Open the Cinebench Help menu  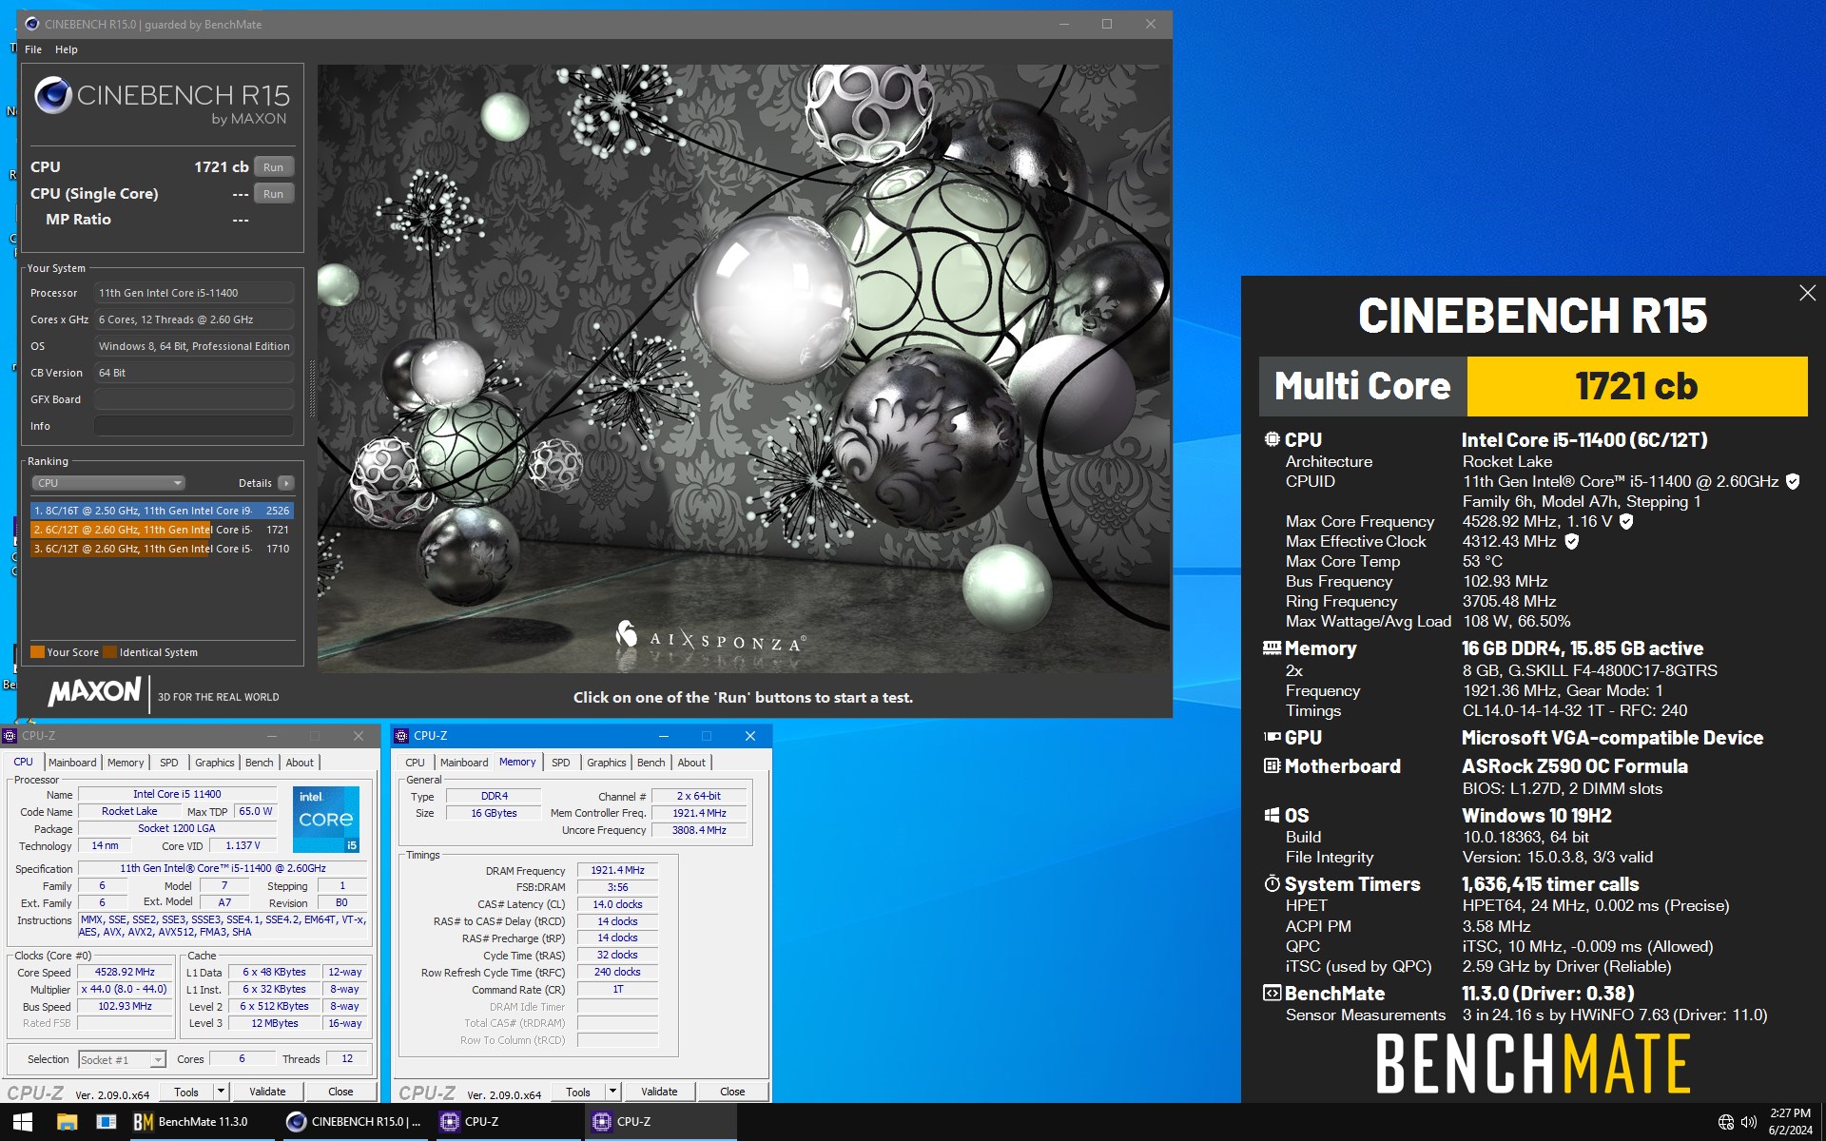[x=67, y=49]
